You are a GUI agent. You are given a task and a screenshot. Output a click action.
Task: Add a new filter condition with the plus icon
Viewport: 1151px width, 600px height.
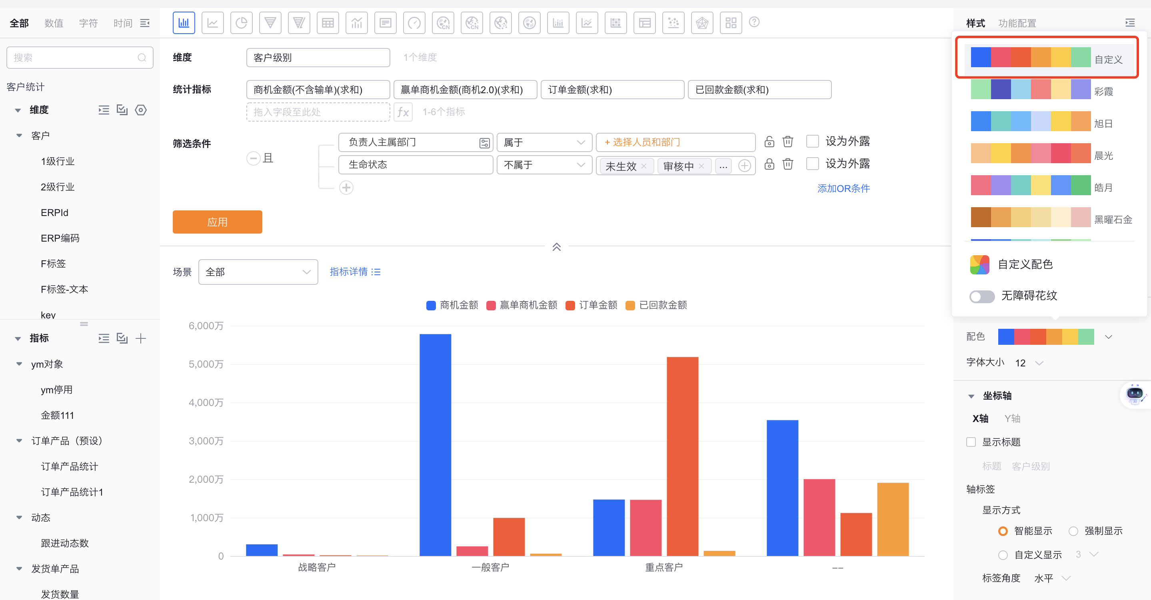pyautogui.click(x=346, y=188)
